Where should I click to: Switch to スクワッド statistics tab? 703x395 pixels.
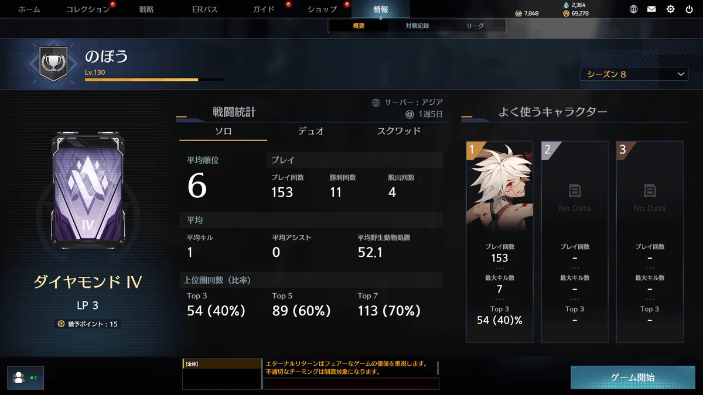click(399, 131)
